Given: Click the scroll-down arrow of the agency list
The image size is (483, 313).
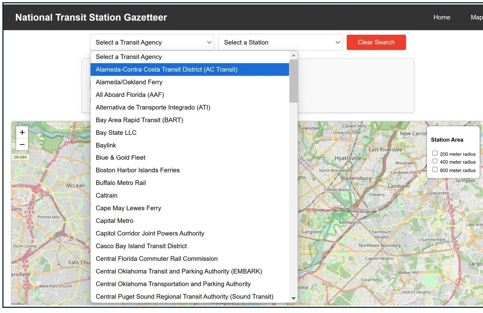Looking at the screenshot, I should (x=293, y=299).
